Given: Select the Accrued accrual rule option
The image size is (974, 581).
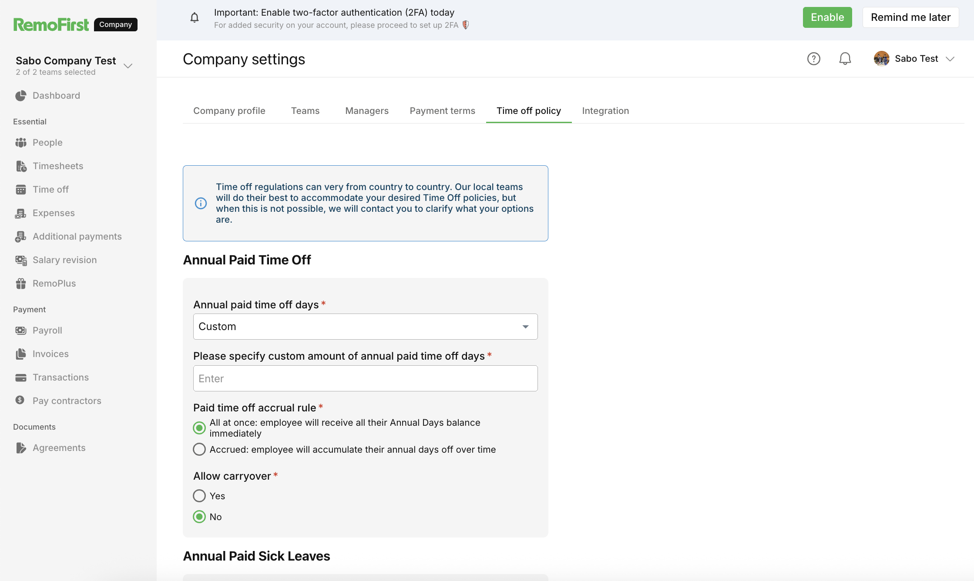Looking at the screenshot, I should click(x=199, y=449).
